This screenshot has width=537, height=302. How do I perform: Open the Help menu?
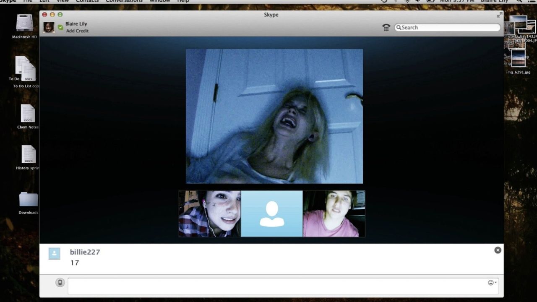tap(183, 1)
